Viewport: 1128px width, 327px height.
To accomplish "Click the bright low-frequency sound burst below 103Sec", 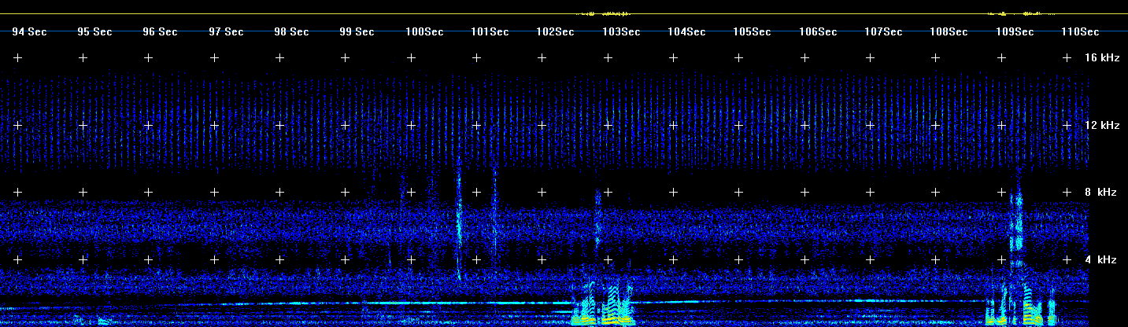I will [x=603, y=307].
